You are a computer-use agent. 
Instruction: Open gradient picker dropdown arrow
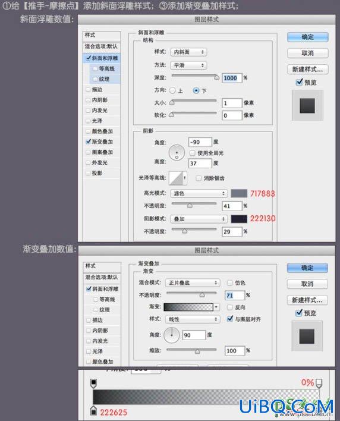tap(216, 307)
